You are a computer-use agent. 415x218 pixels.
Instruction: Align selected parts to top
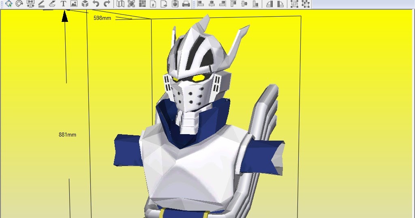pos(233,4)
